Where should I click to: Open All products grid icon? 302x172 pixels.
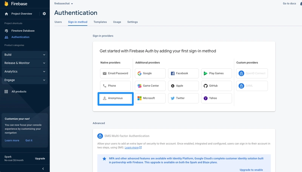[x=6, y=92]
